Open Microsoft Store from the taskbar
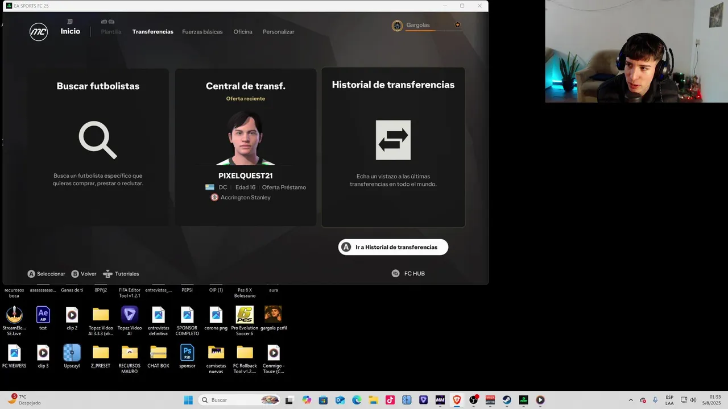 click(x=323, y=400)
